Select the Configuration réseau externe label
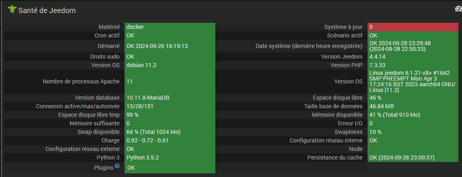Image resolution: width=462 pixels, height=177 pixels. pyautogui.click(x=83, y=149)
